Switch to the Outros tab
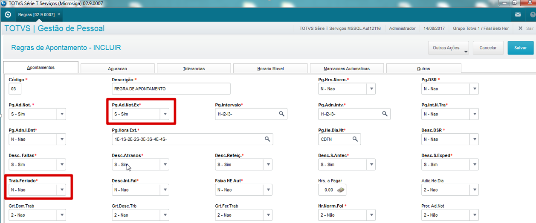 (x=423, y=69)
